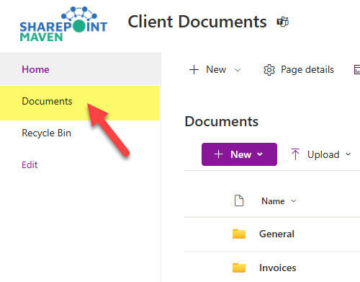Click the New page command label

point(216,70)
